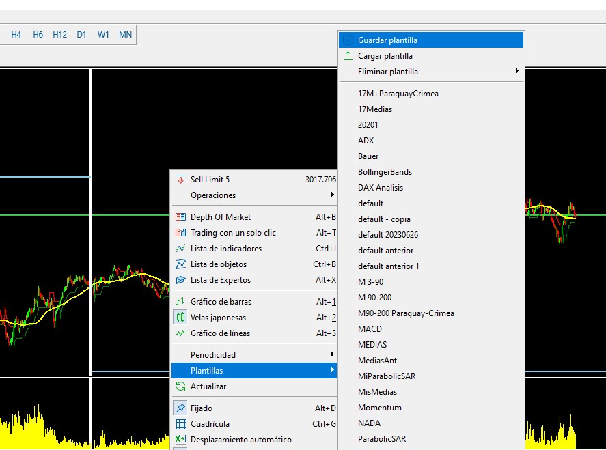Load the BollingerBands template
Viewport: 606px width, 450px height.
click(x=385, y=172)
